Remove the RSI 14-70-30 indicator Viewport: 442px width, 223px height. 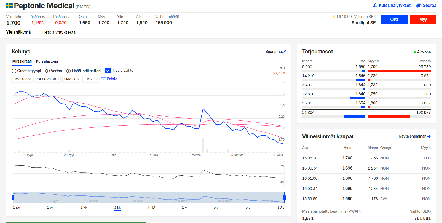58,79
